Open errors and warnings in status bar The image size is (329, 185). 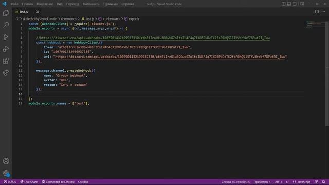(10, 182)
